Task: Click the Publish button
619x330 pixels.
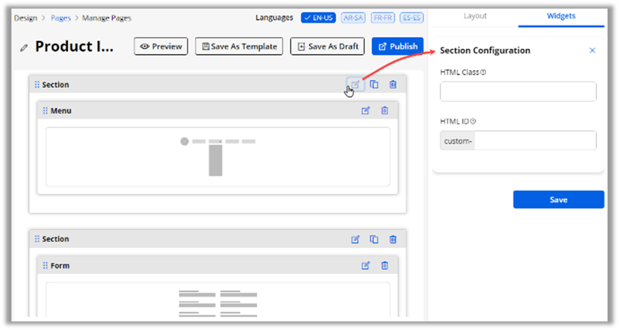Action: coord(397,46)
